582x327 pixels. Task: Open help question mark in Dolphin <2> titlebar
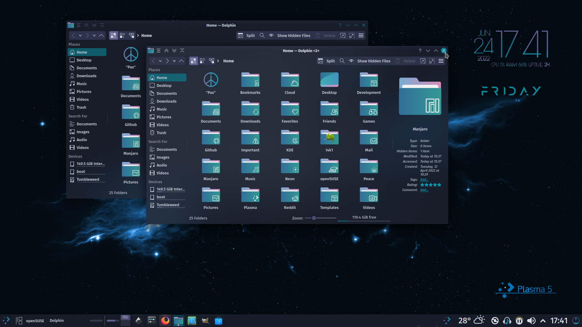click(x=420, y=51)
